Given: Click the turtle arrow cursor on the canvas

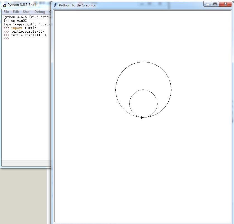Looking at the screenshot, I should coord(142,117).
